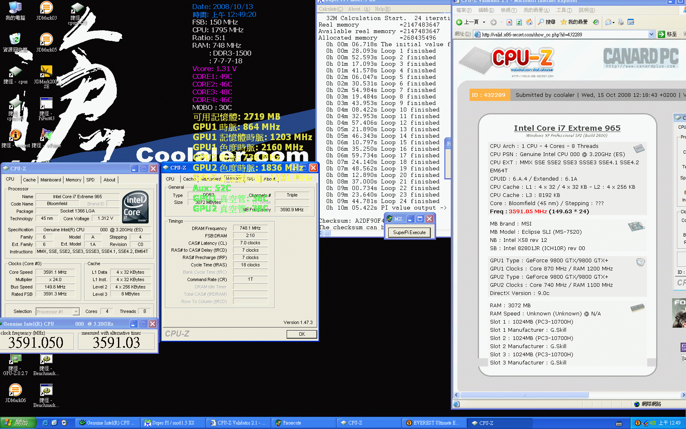Click the EVEREST tray icon near the clock
686x429 pixels.
point(637,423)
